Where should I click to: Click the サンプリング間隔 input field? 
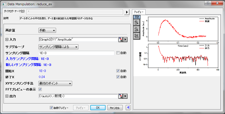click(x=76, y=53)
